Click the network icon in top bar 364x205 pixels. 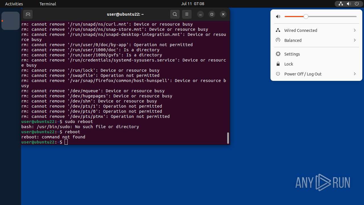coord(341,4)
